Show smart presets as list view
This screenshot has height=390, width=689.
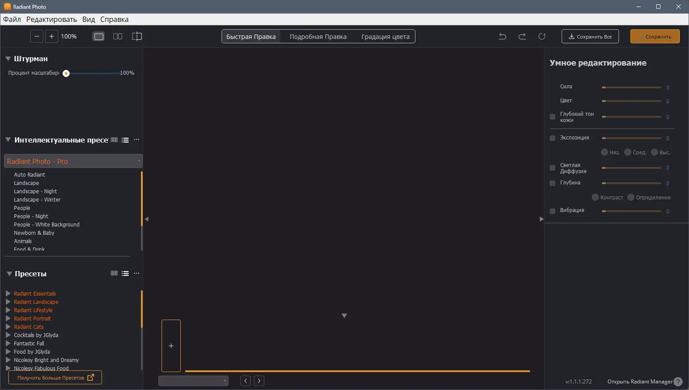click(125, 140)
